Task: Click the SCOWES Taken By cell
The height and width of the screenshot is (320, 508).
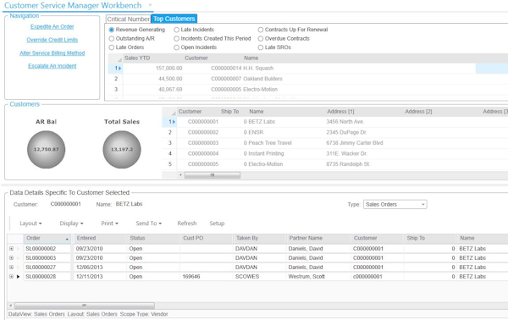Action: pos(259,277)
